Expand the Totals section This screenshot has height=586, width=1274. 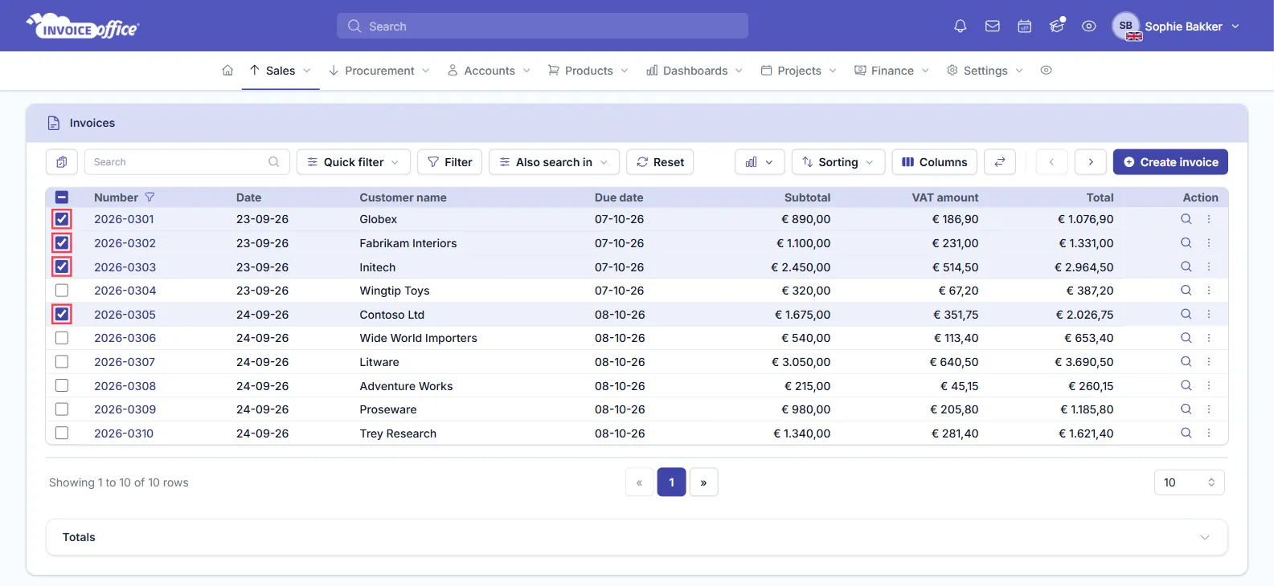tap(637, 537)
